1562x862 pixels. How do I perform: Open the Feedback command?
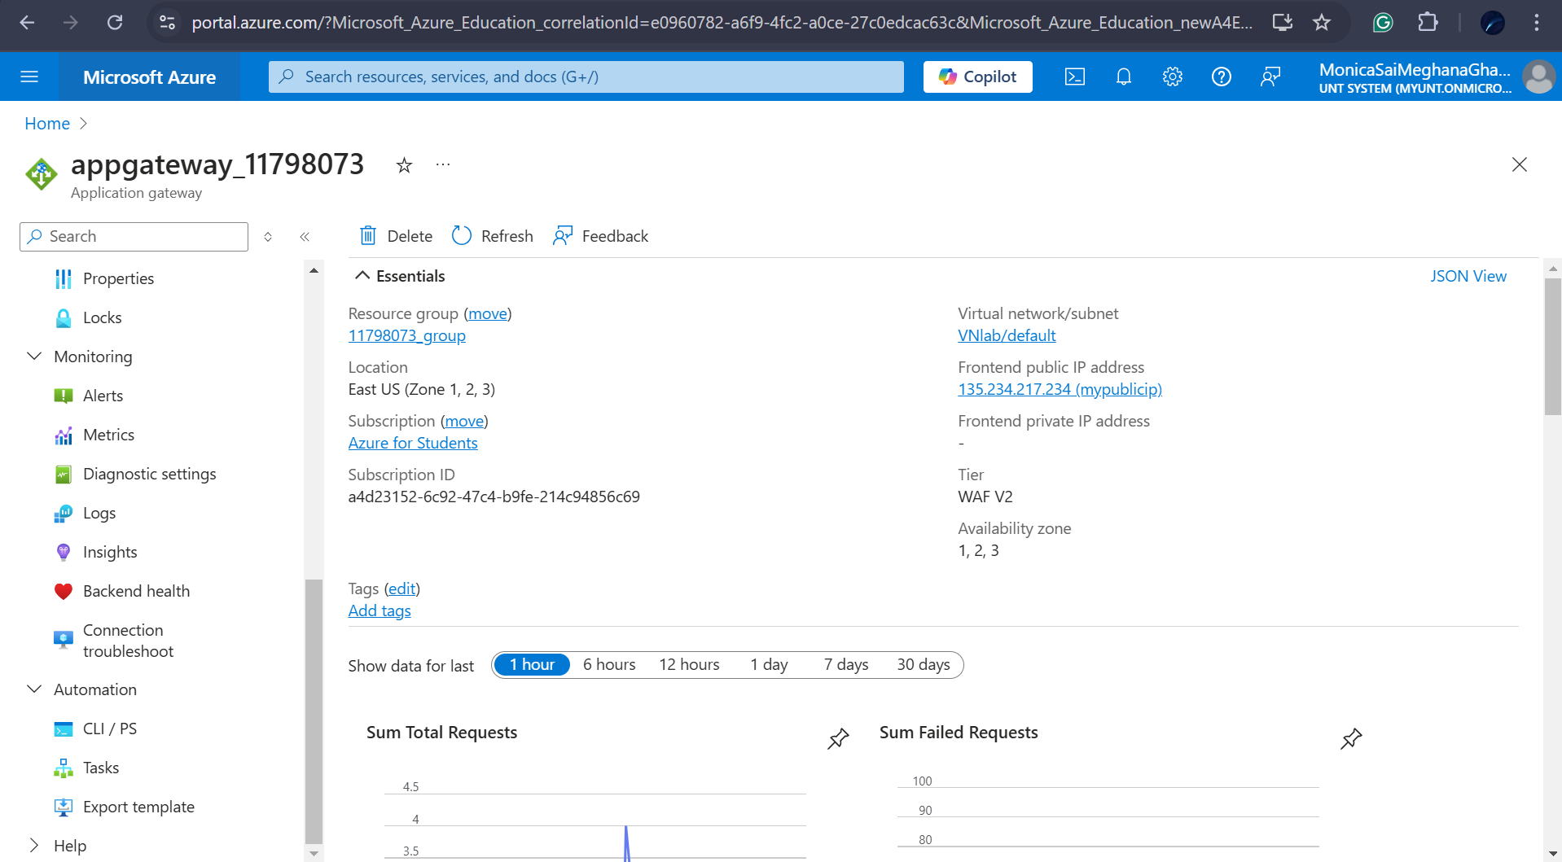(x=600, y=236)
